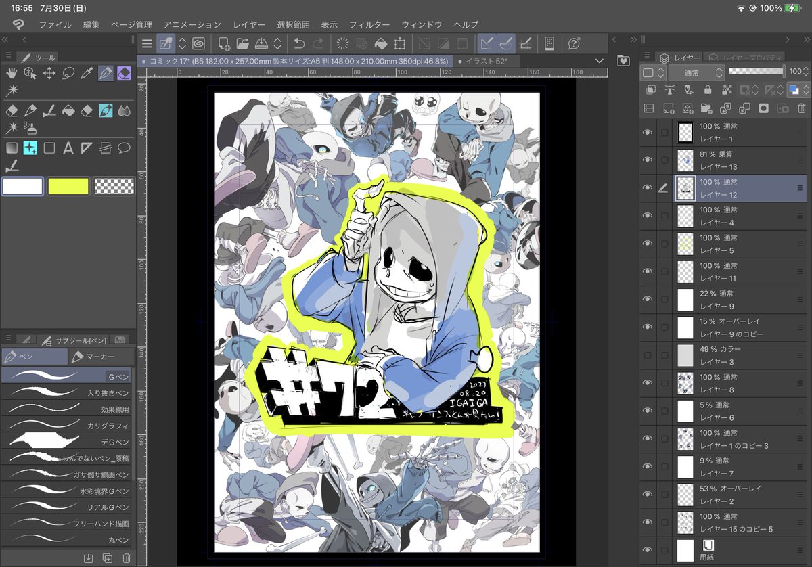
Task: Click the Clip Studio spiral icon
Action: point(198,44)
